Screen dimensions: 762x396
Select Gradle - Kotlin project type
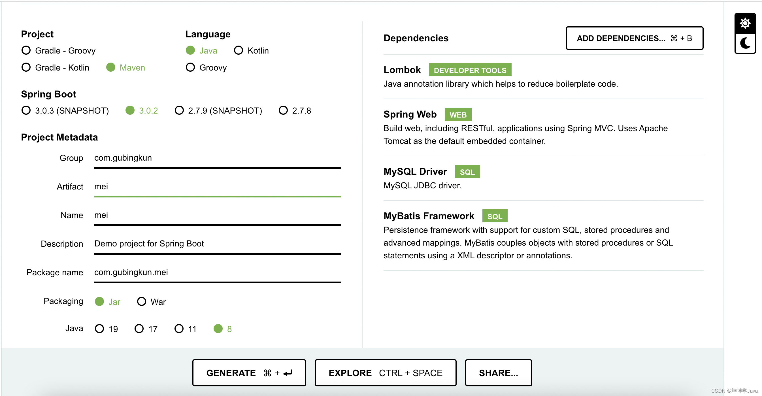(55, 67)
